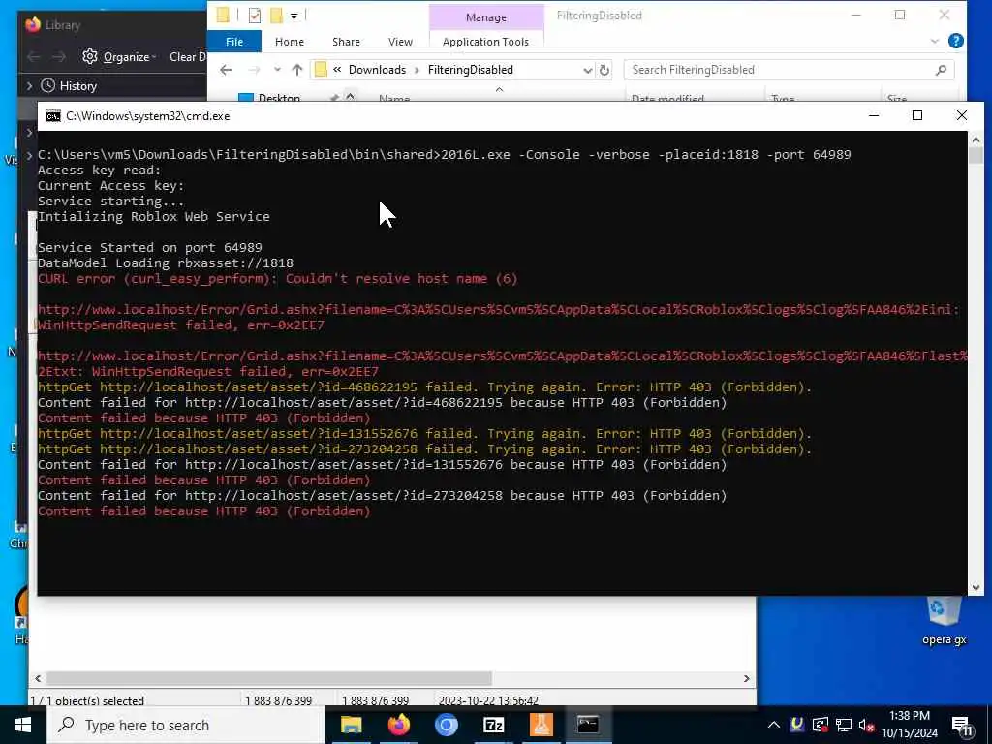Refresh the FilteringDisabled folder view
The image size is (992, 744).
[x=604, y=70]
